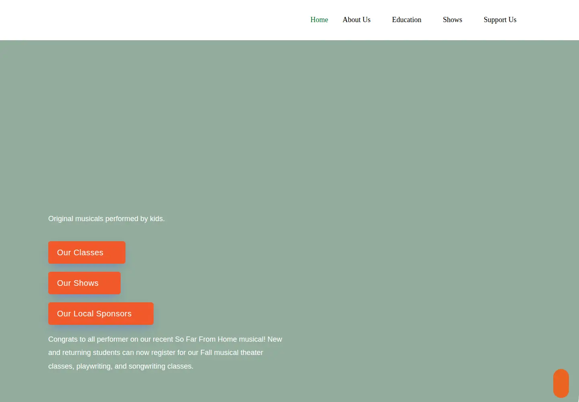Select the "Original musicals performed by kids." tagline
The height and width of the screenshot is (402, 579).
pyautogui.click(x=107, y=219)
